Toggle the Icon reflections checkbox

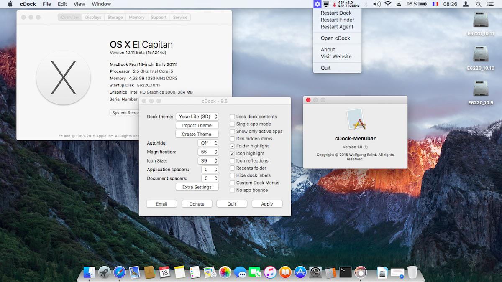(233, 161)
